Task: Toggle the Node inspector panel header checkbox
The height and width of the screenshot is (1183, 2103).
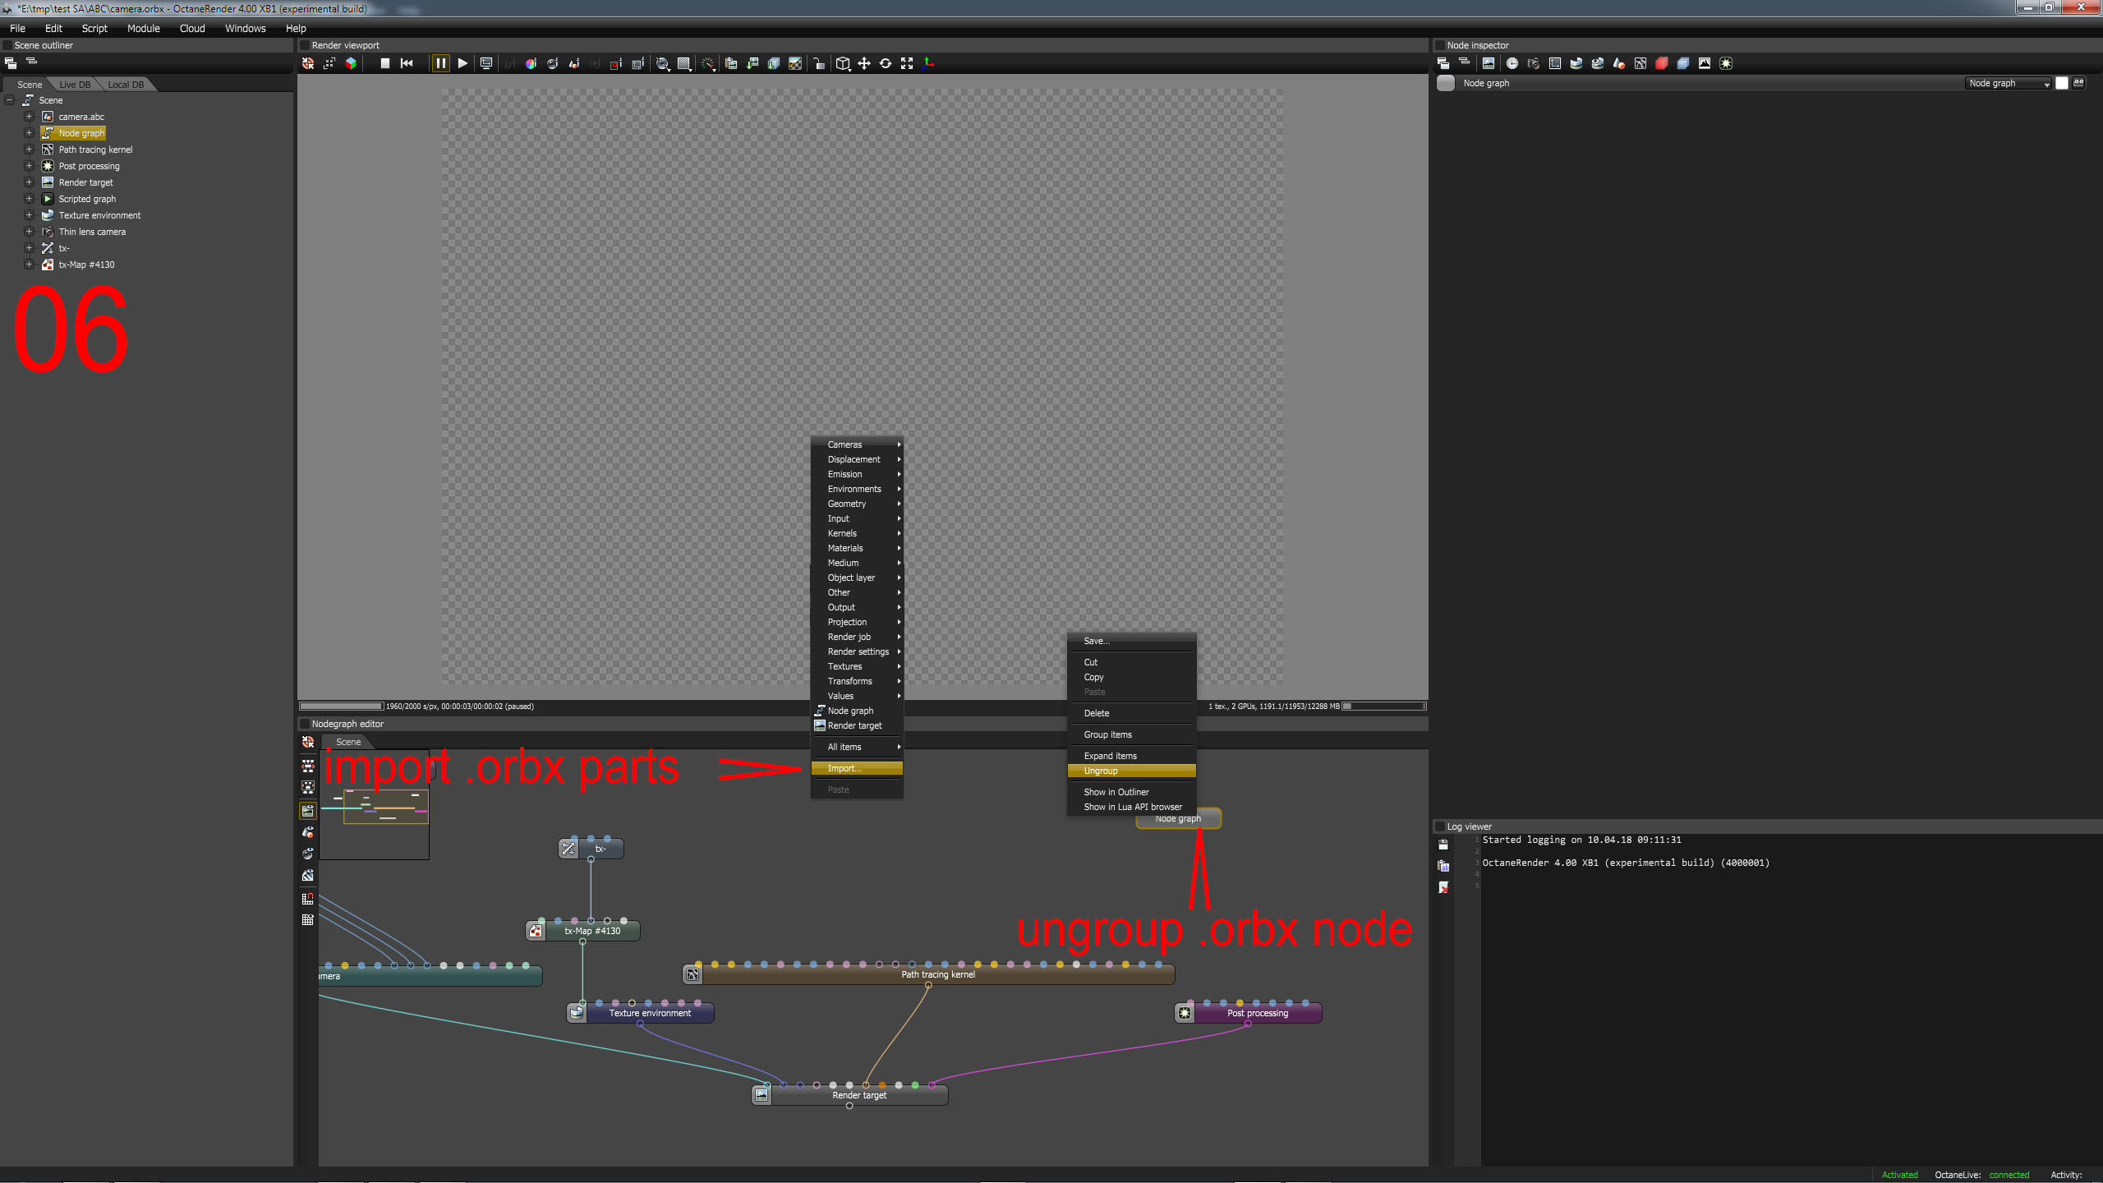Action: (x=1440, y=45)
